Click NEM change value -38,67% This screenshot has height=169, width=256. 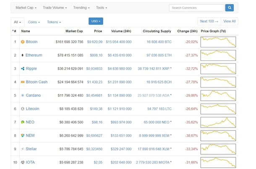[191, 135]
